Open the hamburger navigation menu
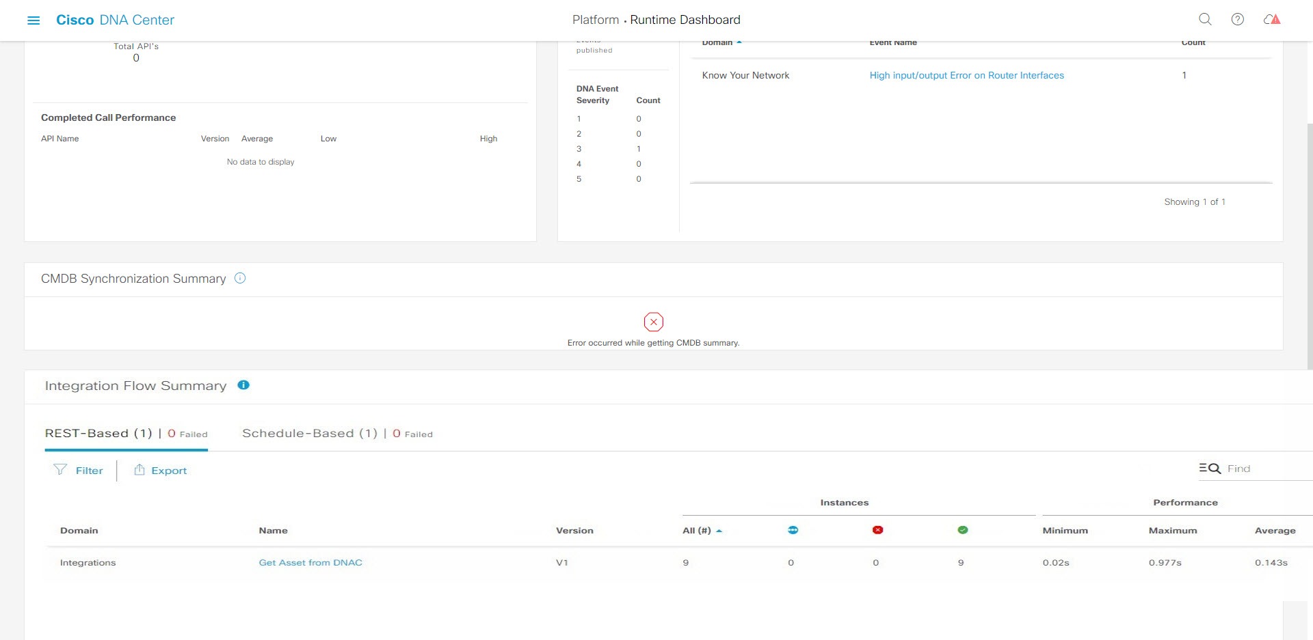Viewport: 1313px width, 640px height. (x=34, y=20)
